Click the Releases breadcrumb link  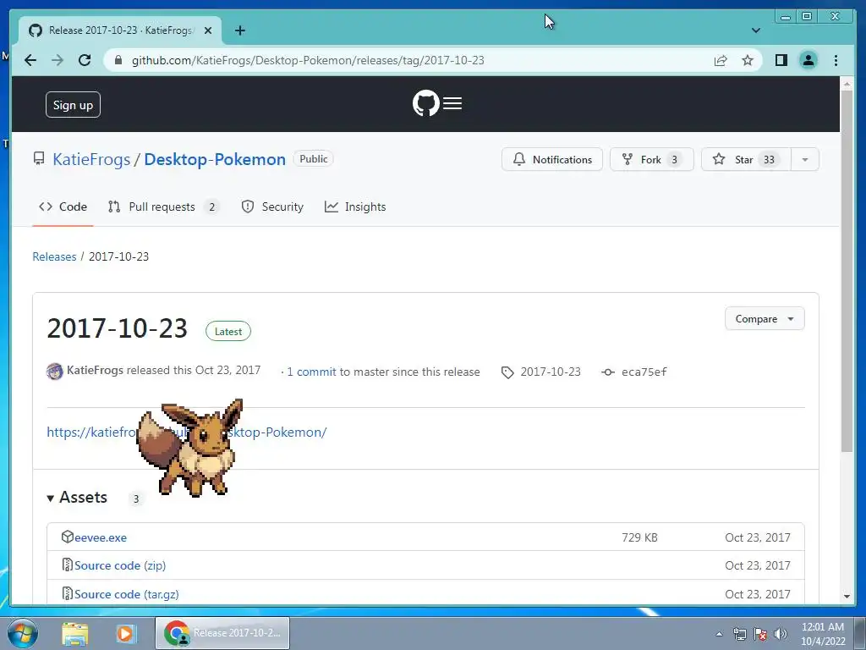54,256
